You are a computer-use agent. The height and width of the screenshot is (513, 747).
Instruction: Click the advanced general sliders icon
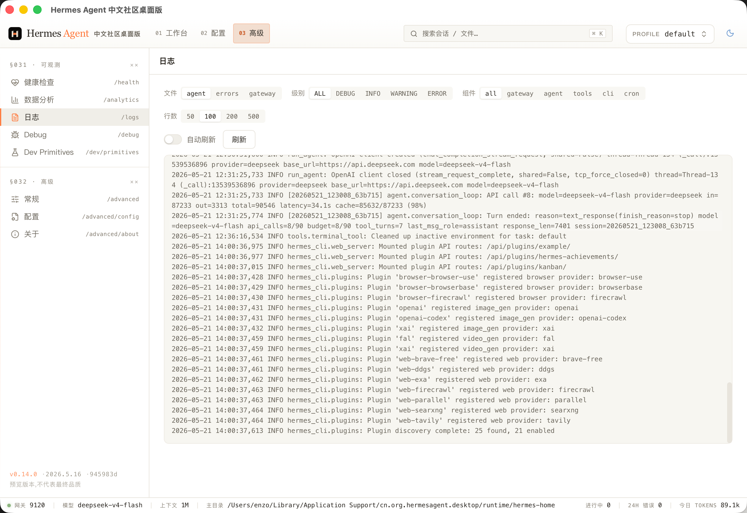(x=15, y=199)
